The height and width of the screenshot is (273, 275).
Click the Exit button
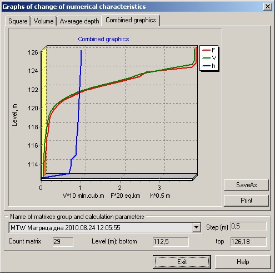point(182,262)
